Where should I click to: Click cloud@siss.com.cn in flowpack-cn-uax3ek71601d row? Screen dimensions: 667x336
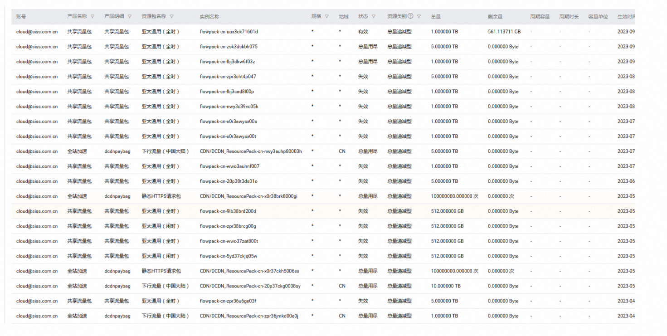coord(37,32)
